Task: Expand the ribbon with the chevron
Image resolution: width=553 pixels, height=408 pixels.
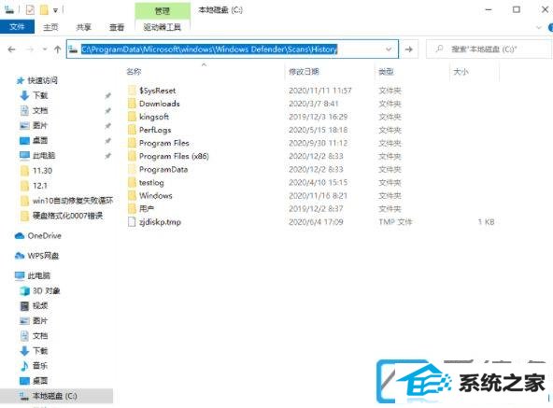Action: pyautogui.click(x=539, y=27)
